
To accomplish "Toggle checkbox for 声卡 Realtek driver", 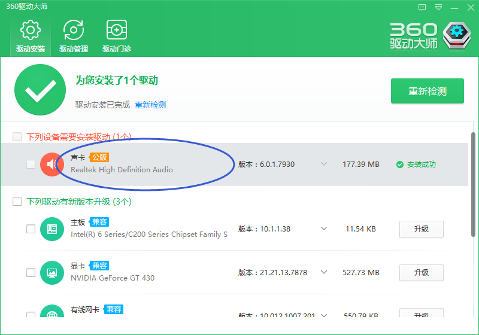I will (31, 164).
